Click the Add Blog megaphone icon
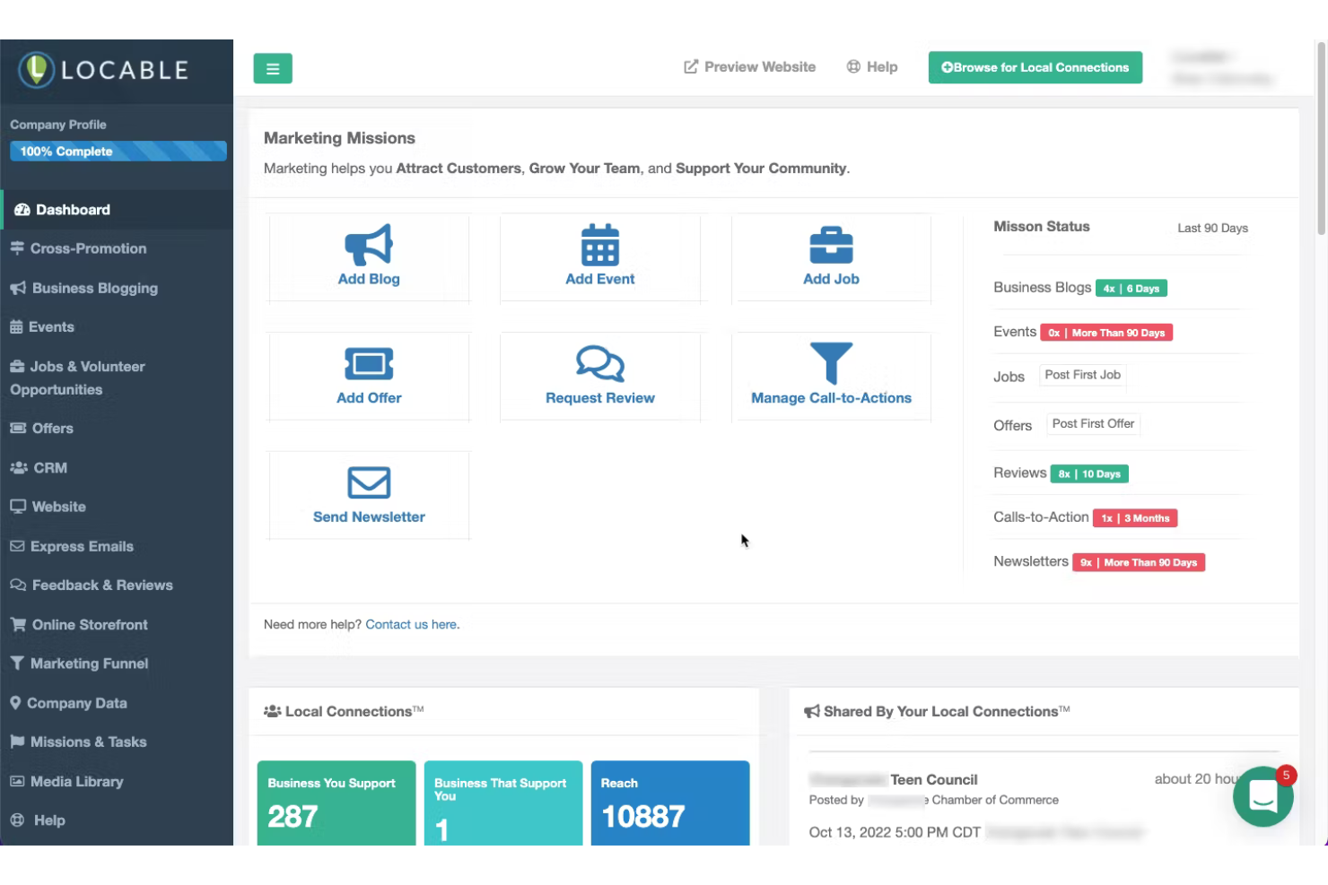 coord(369,245)
